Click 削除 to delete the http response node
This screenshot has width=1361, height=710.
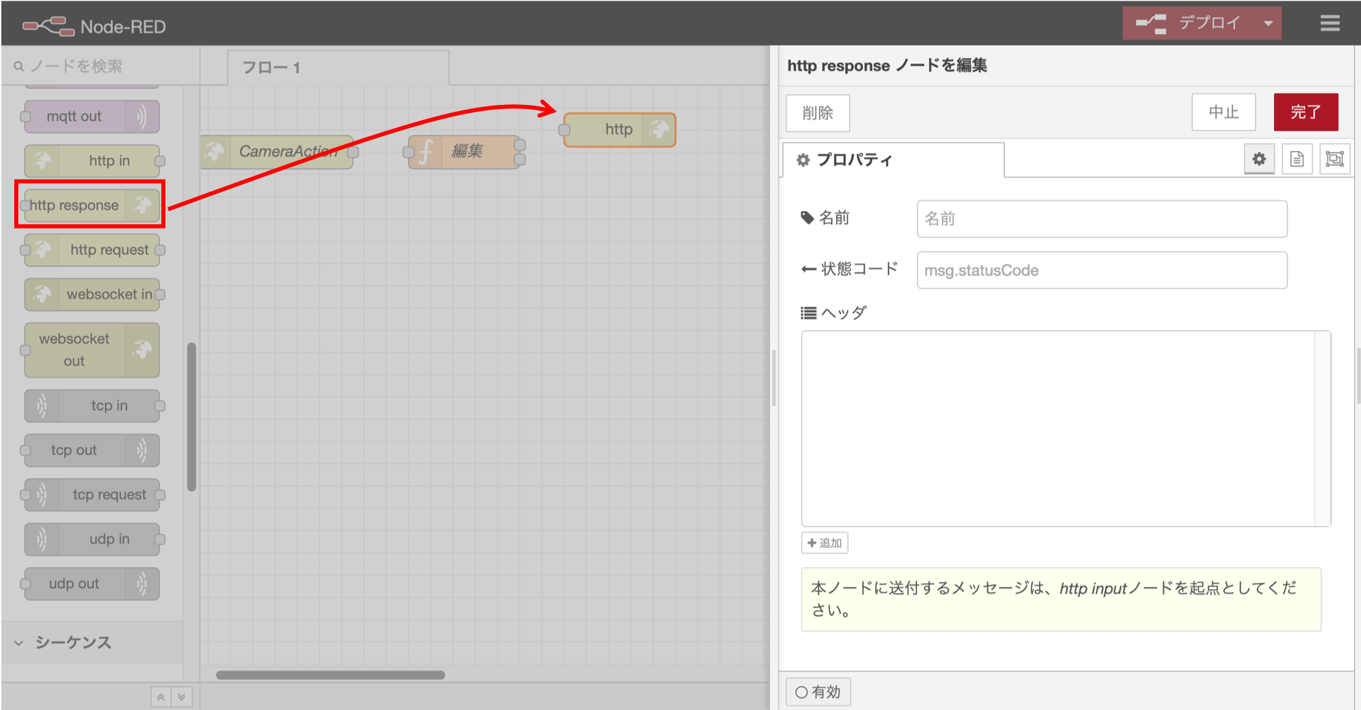pos(817,113)
